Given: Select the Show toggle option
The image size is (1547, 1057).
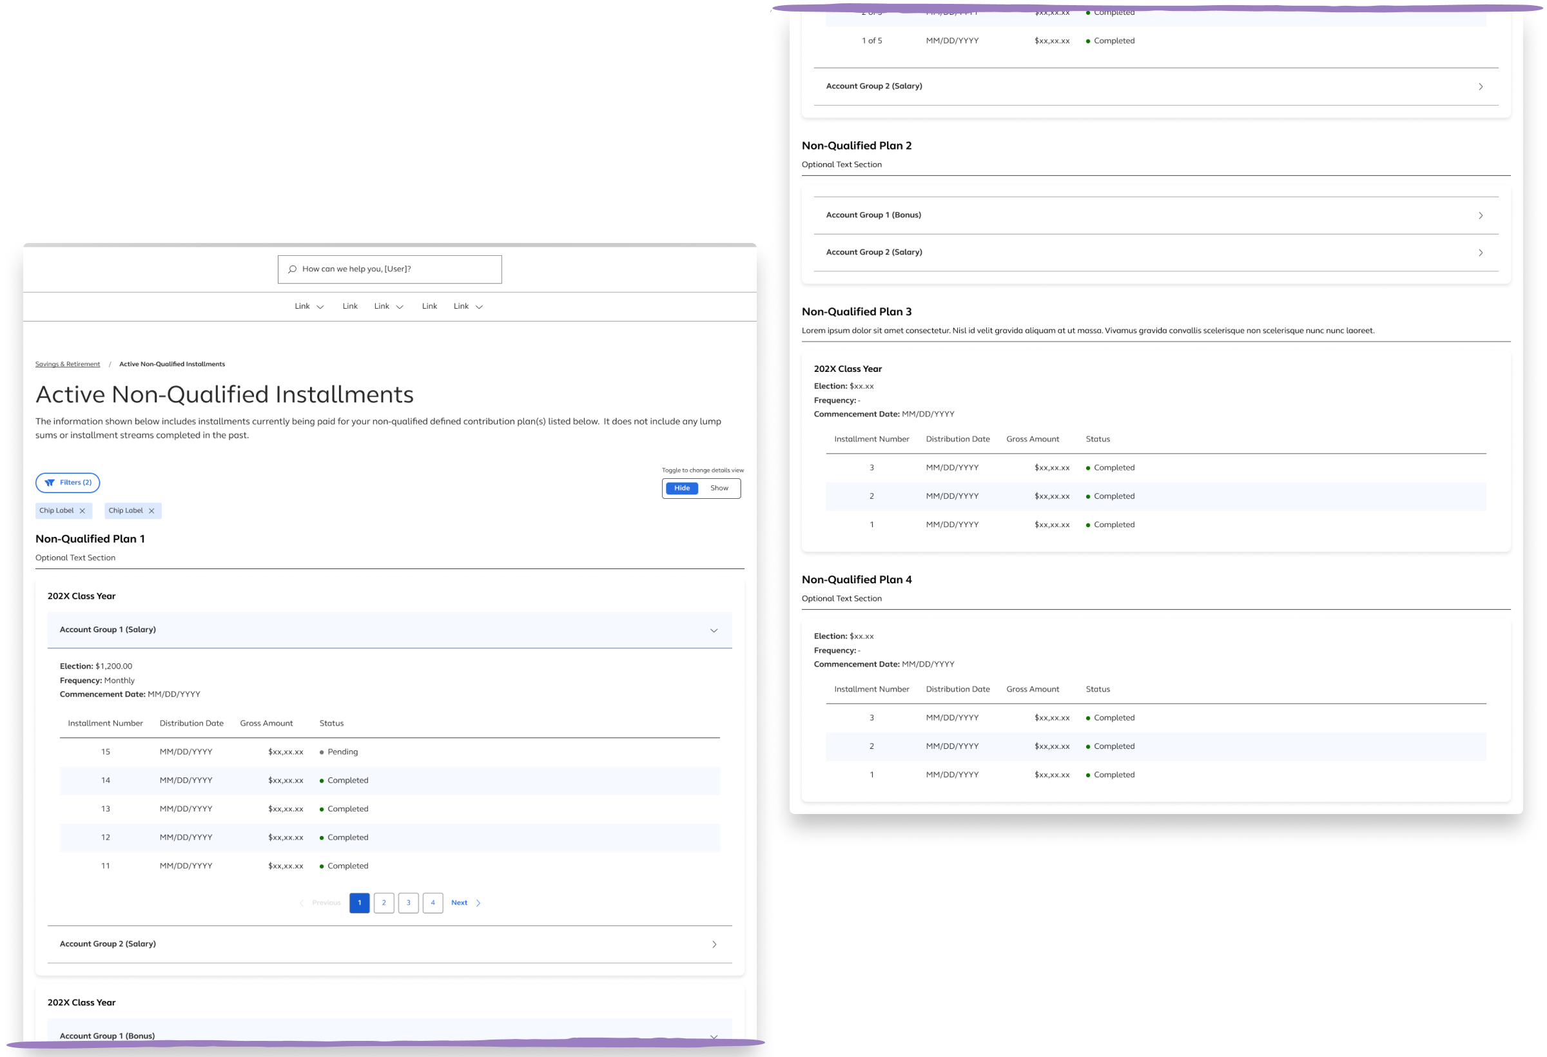Looking at the screenshot, I should (719, 488).
